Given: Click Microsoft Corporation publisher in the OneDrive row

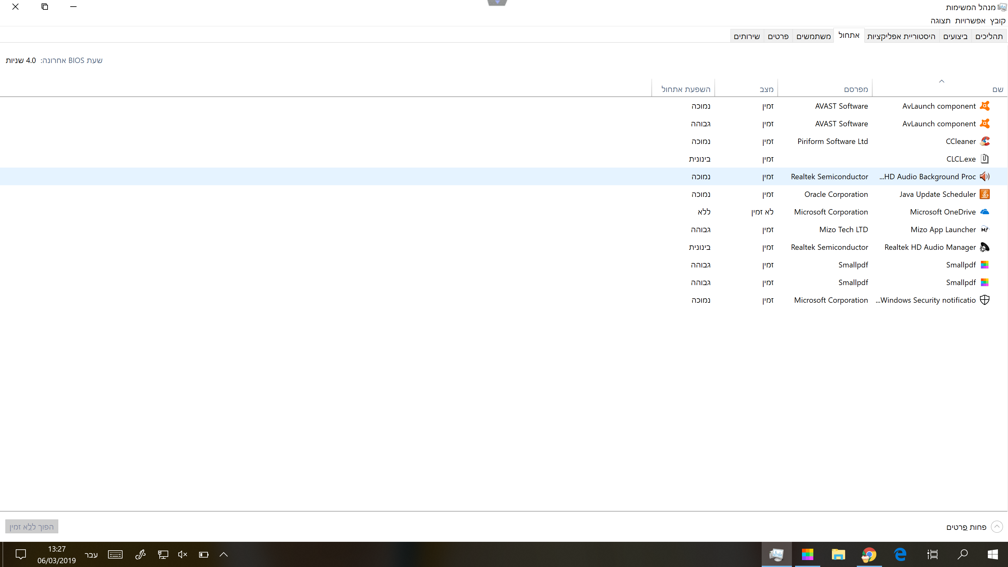Looking at the screenshot, I should [831, 212].
